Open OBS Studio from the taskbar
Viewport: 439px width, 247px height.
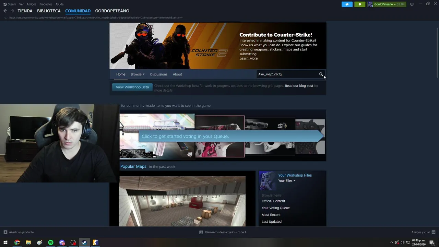tap(73, 243)
